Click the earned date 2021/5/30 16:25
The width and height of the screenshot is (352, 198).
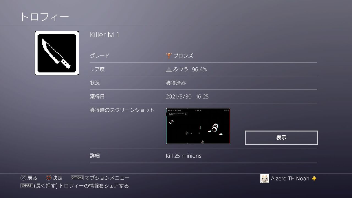187,97
